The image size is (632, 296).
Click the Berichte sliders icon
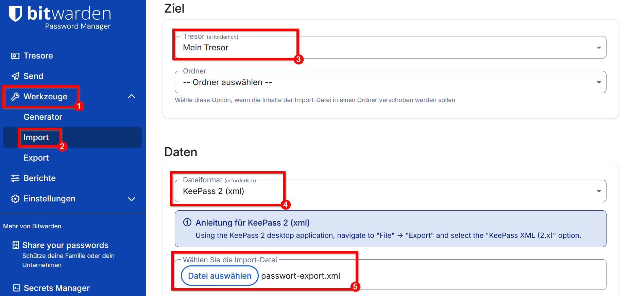(15, 178)
